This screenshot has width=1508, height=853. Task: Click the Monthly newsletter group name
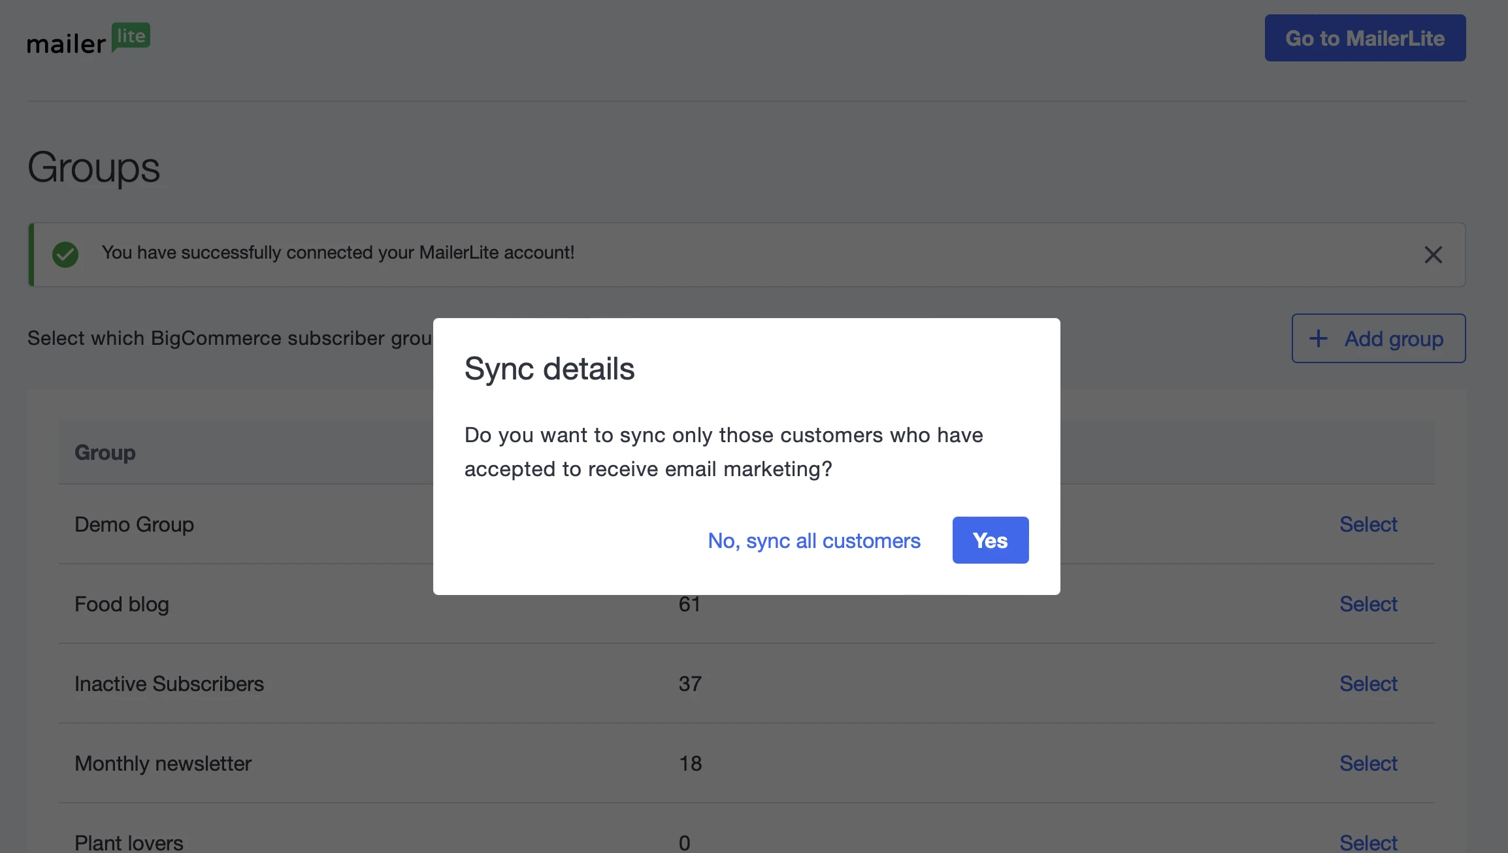163,764
